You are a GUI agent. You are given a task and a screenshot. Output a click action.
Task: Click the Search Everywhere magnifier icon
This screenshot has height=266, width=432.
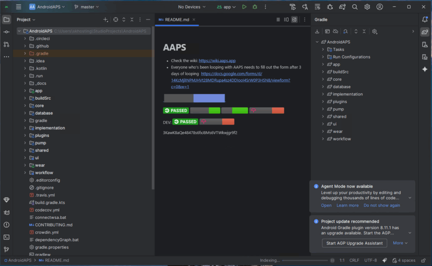[x=355, y=7]
